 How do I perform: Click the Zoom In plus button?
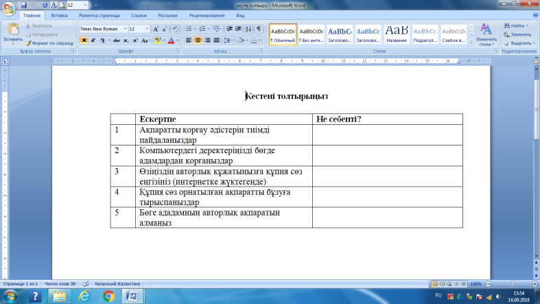pos(535,284)
